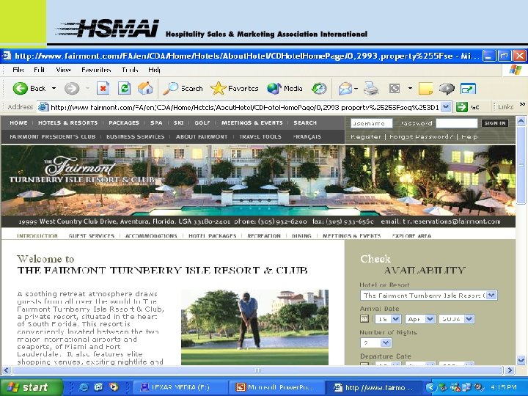Open the Mail button dropdown arrow

[356, 89]
